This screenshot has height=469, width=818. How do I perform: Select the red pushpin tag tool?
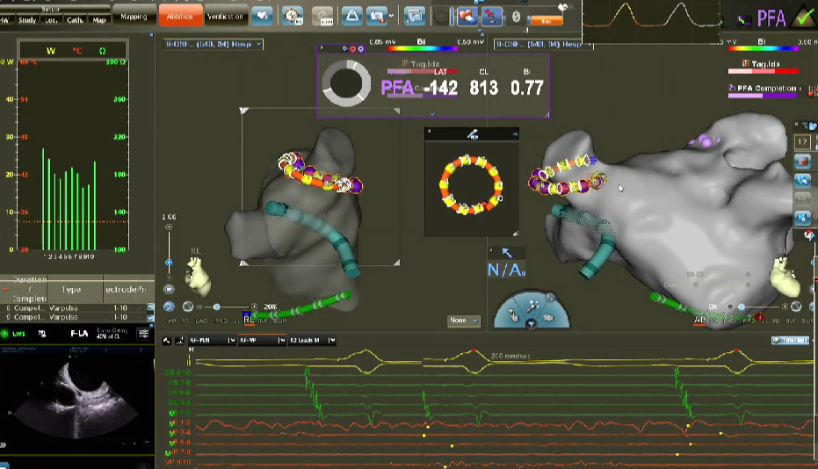coord(492,15)
